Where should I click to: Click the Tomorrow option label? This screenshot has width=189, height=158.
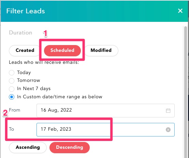coord(28,81)
